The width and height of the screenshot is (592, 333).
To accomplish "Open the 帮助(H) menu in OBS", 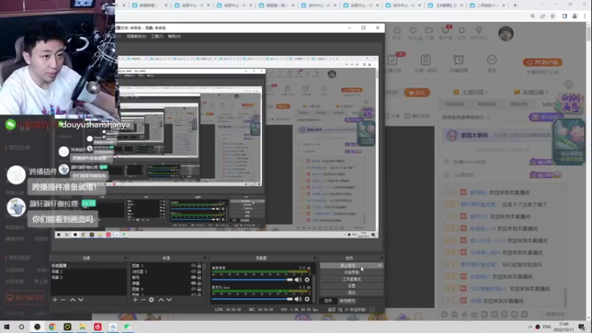I will (174, 36).
